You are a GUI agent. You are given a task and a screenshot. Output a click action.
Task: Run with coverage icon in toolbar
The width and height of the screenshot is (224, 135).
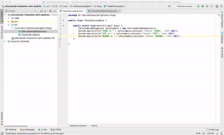pos(207,6)
